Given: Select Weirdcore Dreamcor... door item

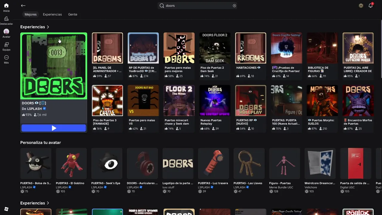Looking at the screenshot, I should click(320, 171).
